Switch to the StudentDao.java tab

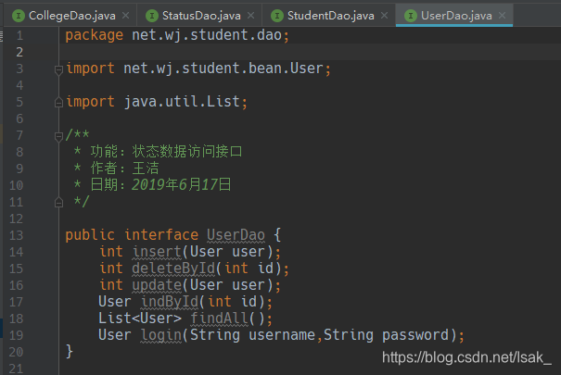(x=330, y=16)
